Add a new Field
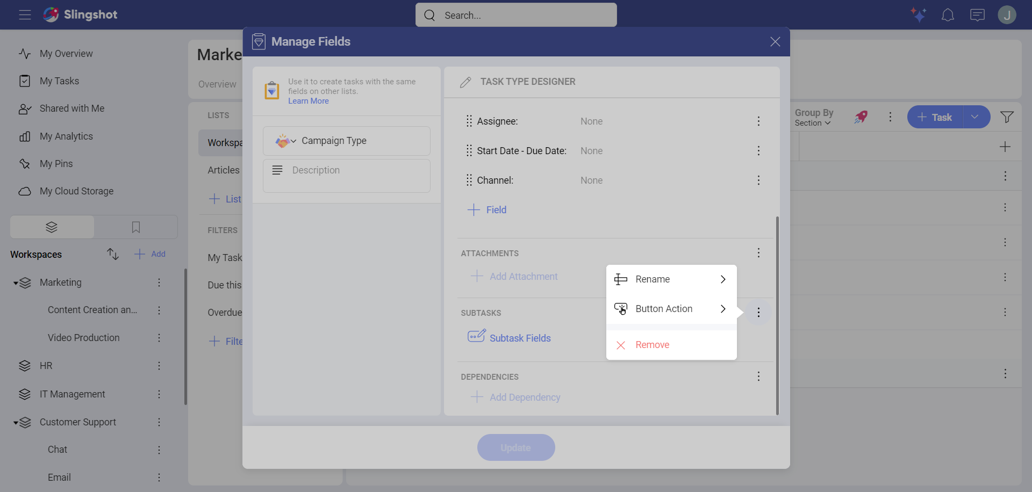Image resolution: width=1032 pixels, height=492 pixels. pyautogui.click(x=487, y=210)
